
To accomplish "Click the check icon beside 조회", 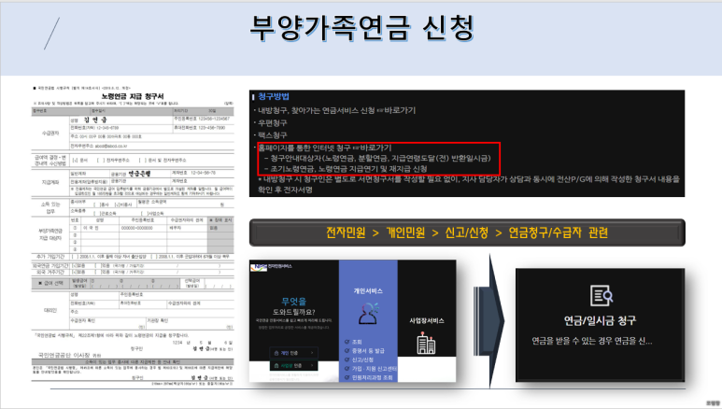I will 347,342.
